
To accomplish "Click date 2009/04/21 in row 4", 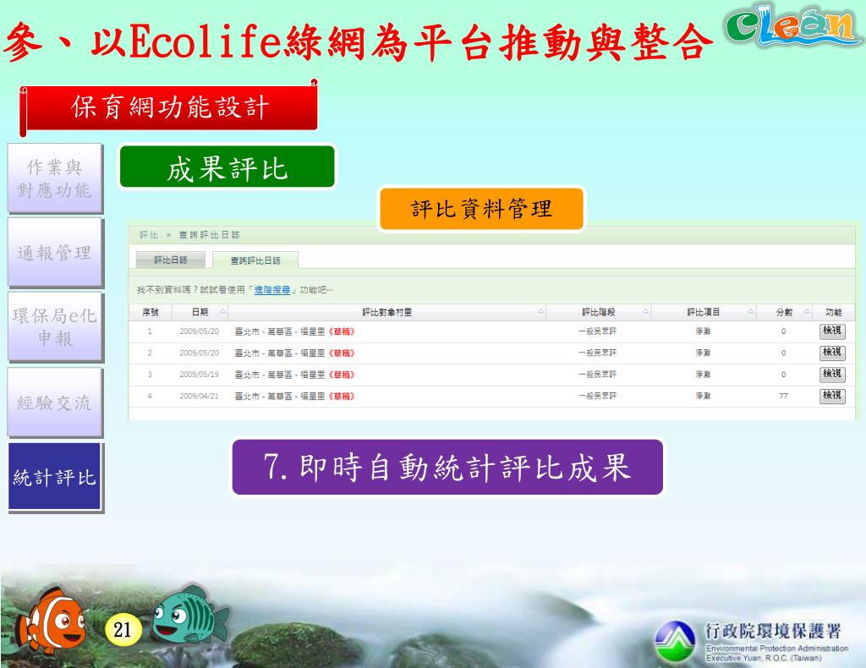I will (199, 396).
